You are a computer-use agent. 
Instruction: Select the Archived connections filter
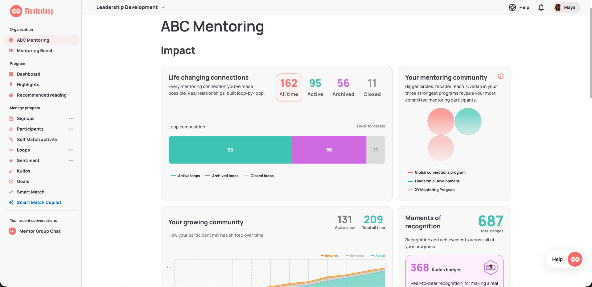point(343,88)
